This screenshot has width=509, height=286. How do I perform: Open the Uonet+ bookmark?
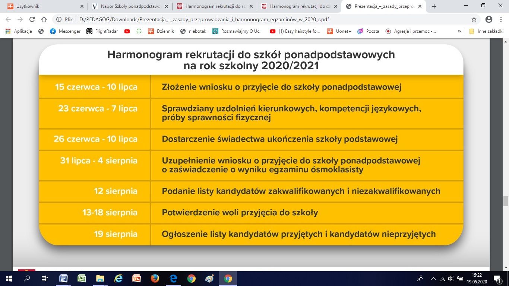pyautogui.click(x=339, y=31)
